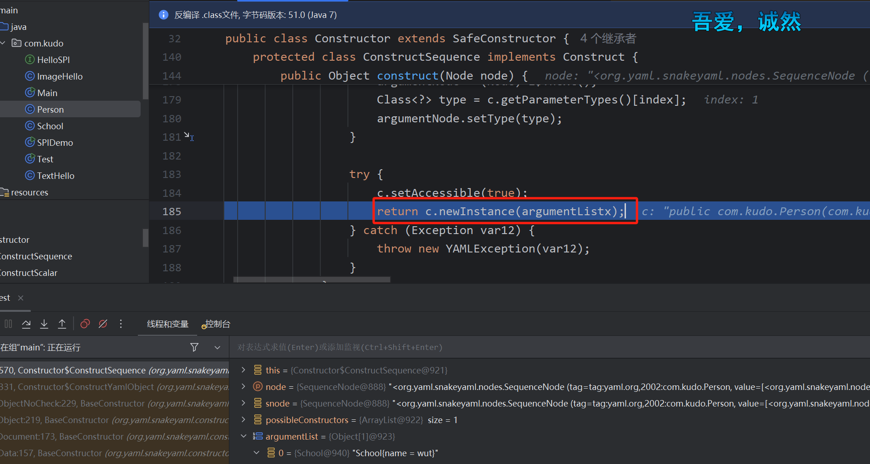Open the TextHello class in the project tree
This screenshot has width=870, height=464.
tap(56, 176)
